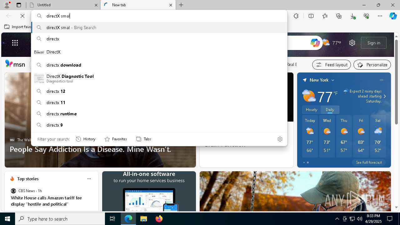Viewport: 400px width, 225px height.
Task: Open the MSN apps grid launcher
Action: tap(15, 43)
